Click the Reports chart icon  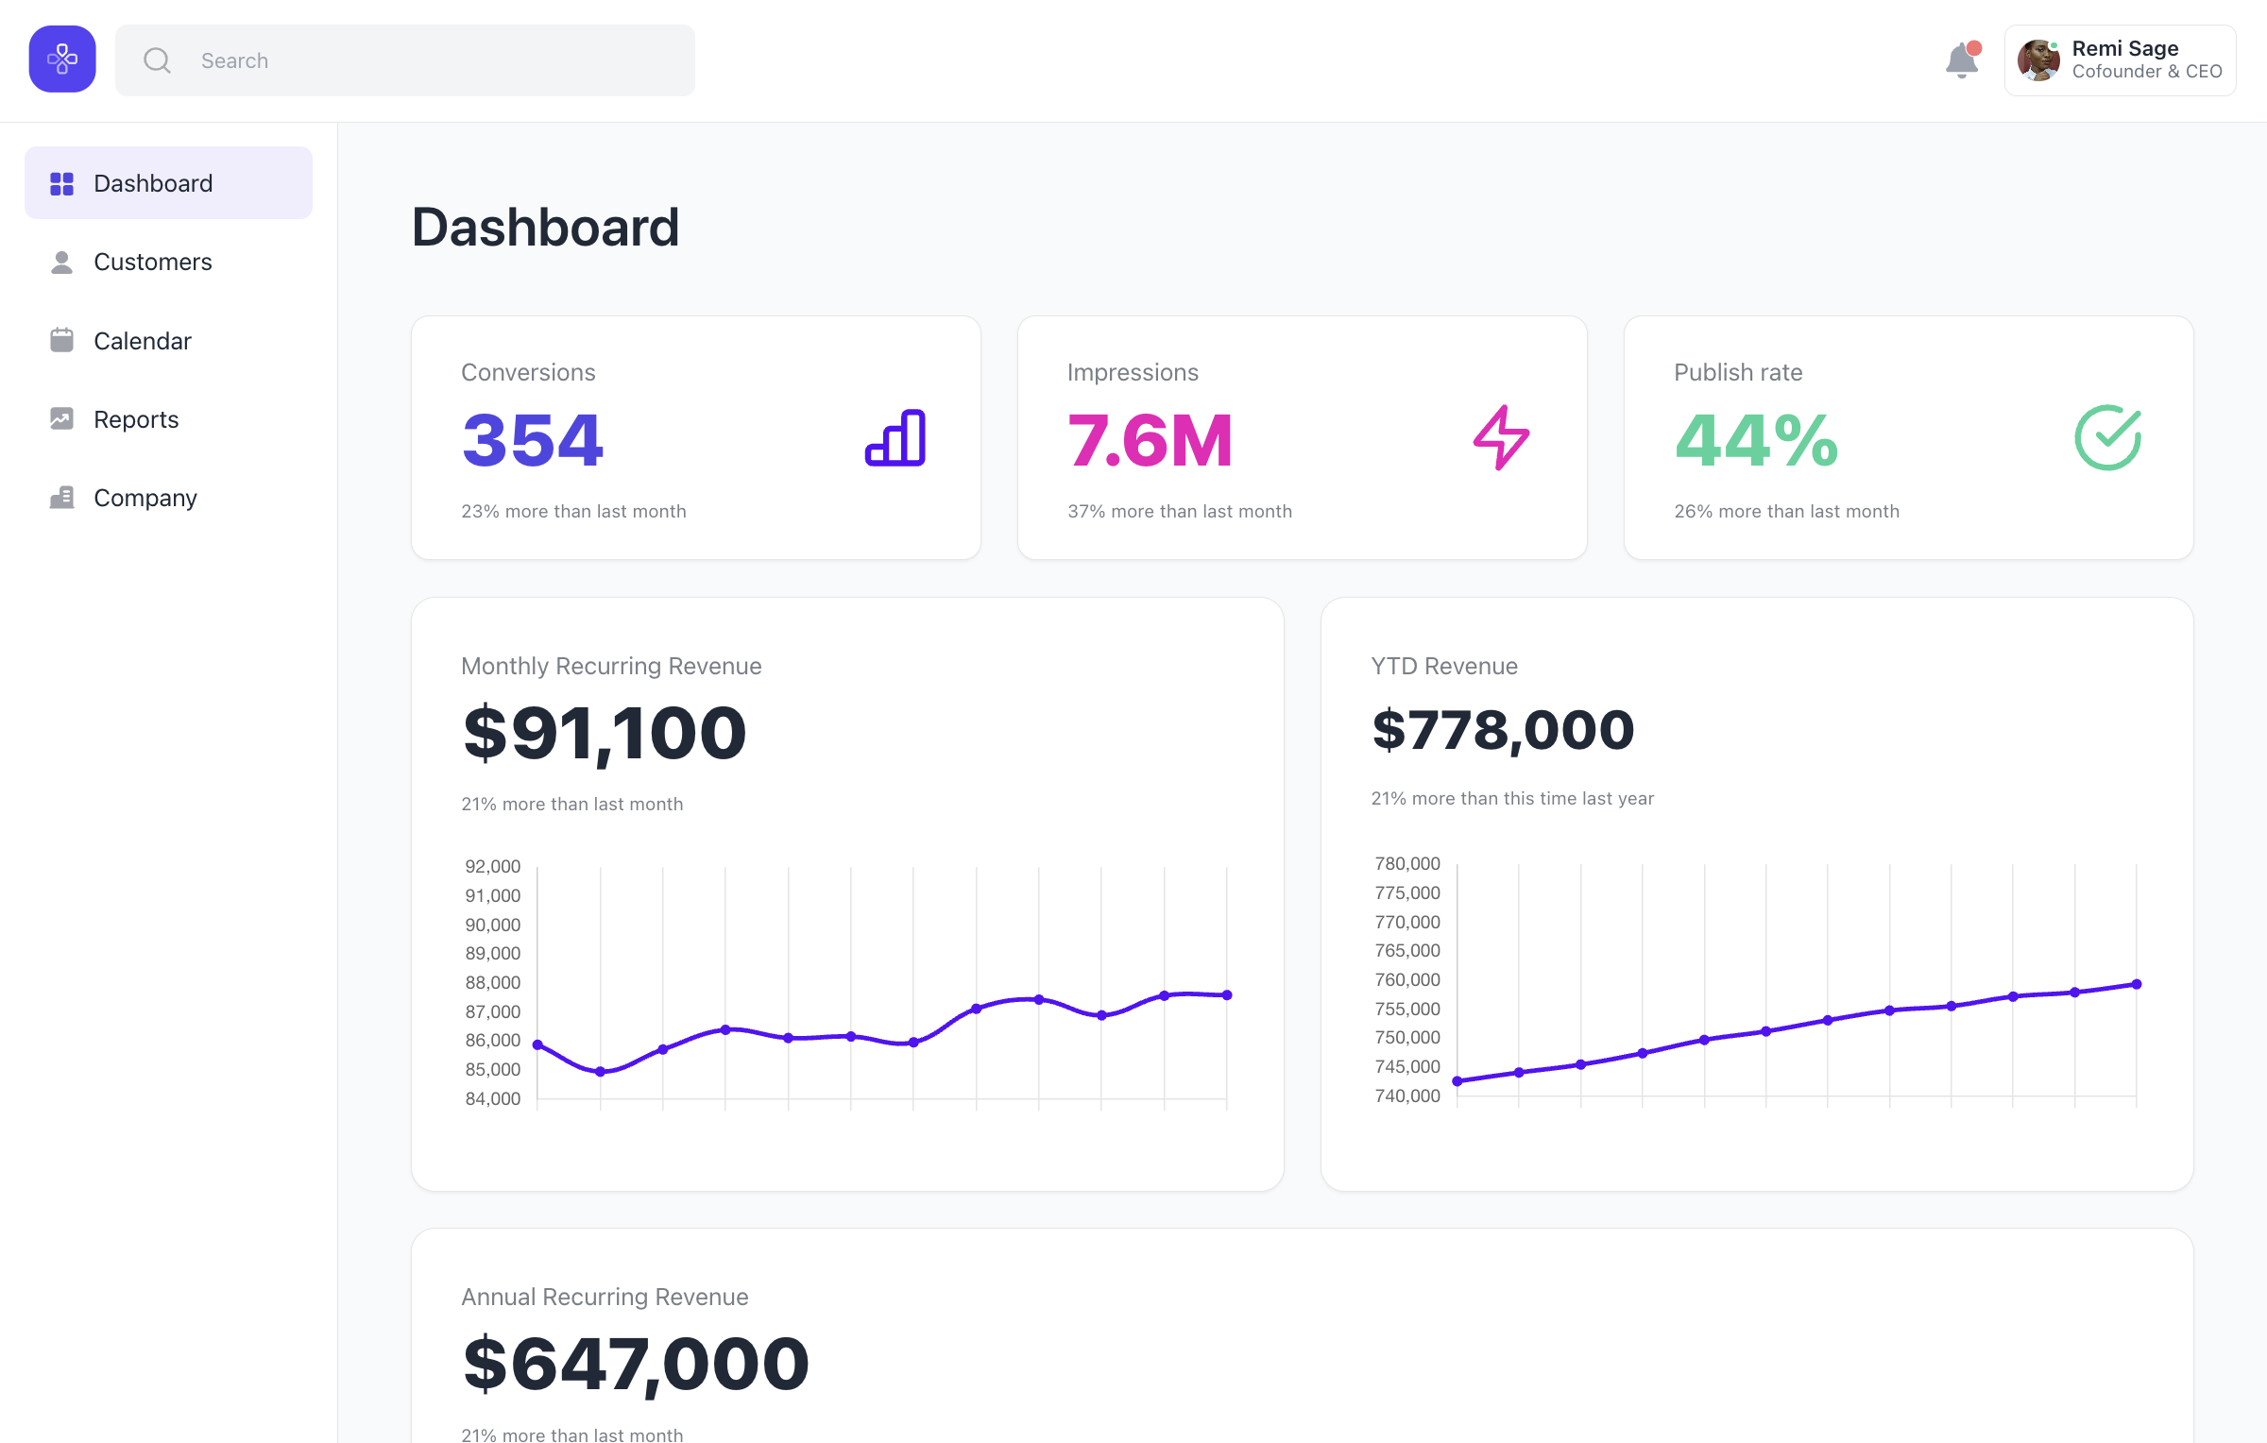62,418
